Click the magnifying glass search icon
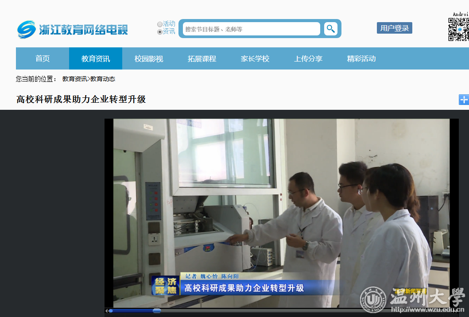 [x=330, y=29]
